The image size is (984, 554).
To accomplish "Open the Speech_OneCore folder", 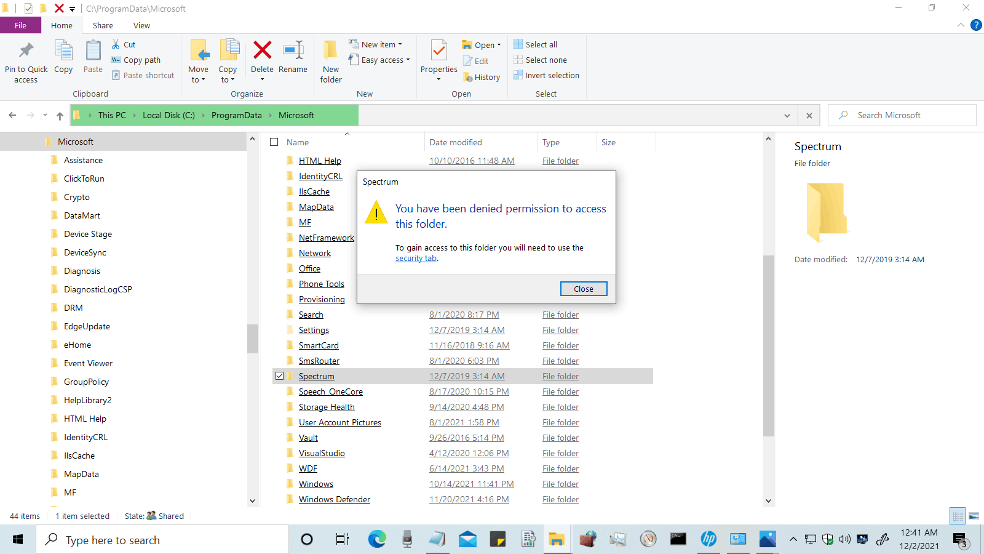I will point(331,391).
